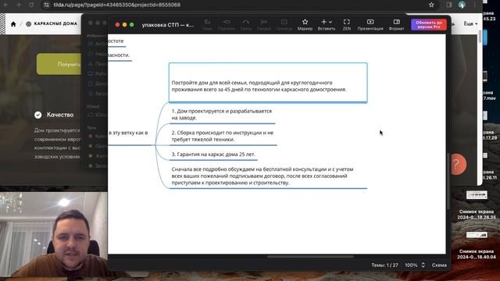Select topic '3. Гарантия на каркас дома 25 лет'
The width and height of the screenshot is (500, 281).
click(213, 155)
